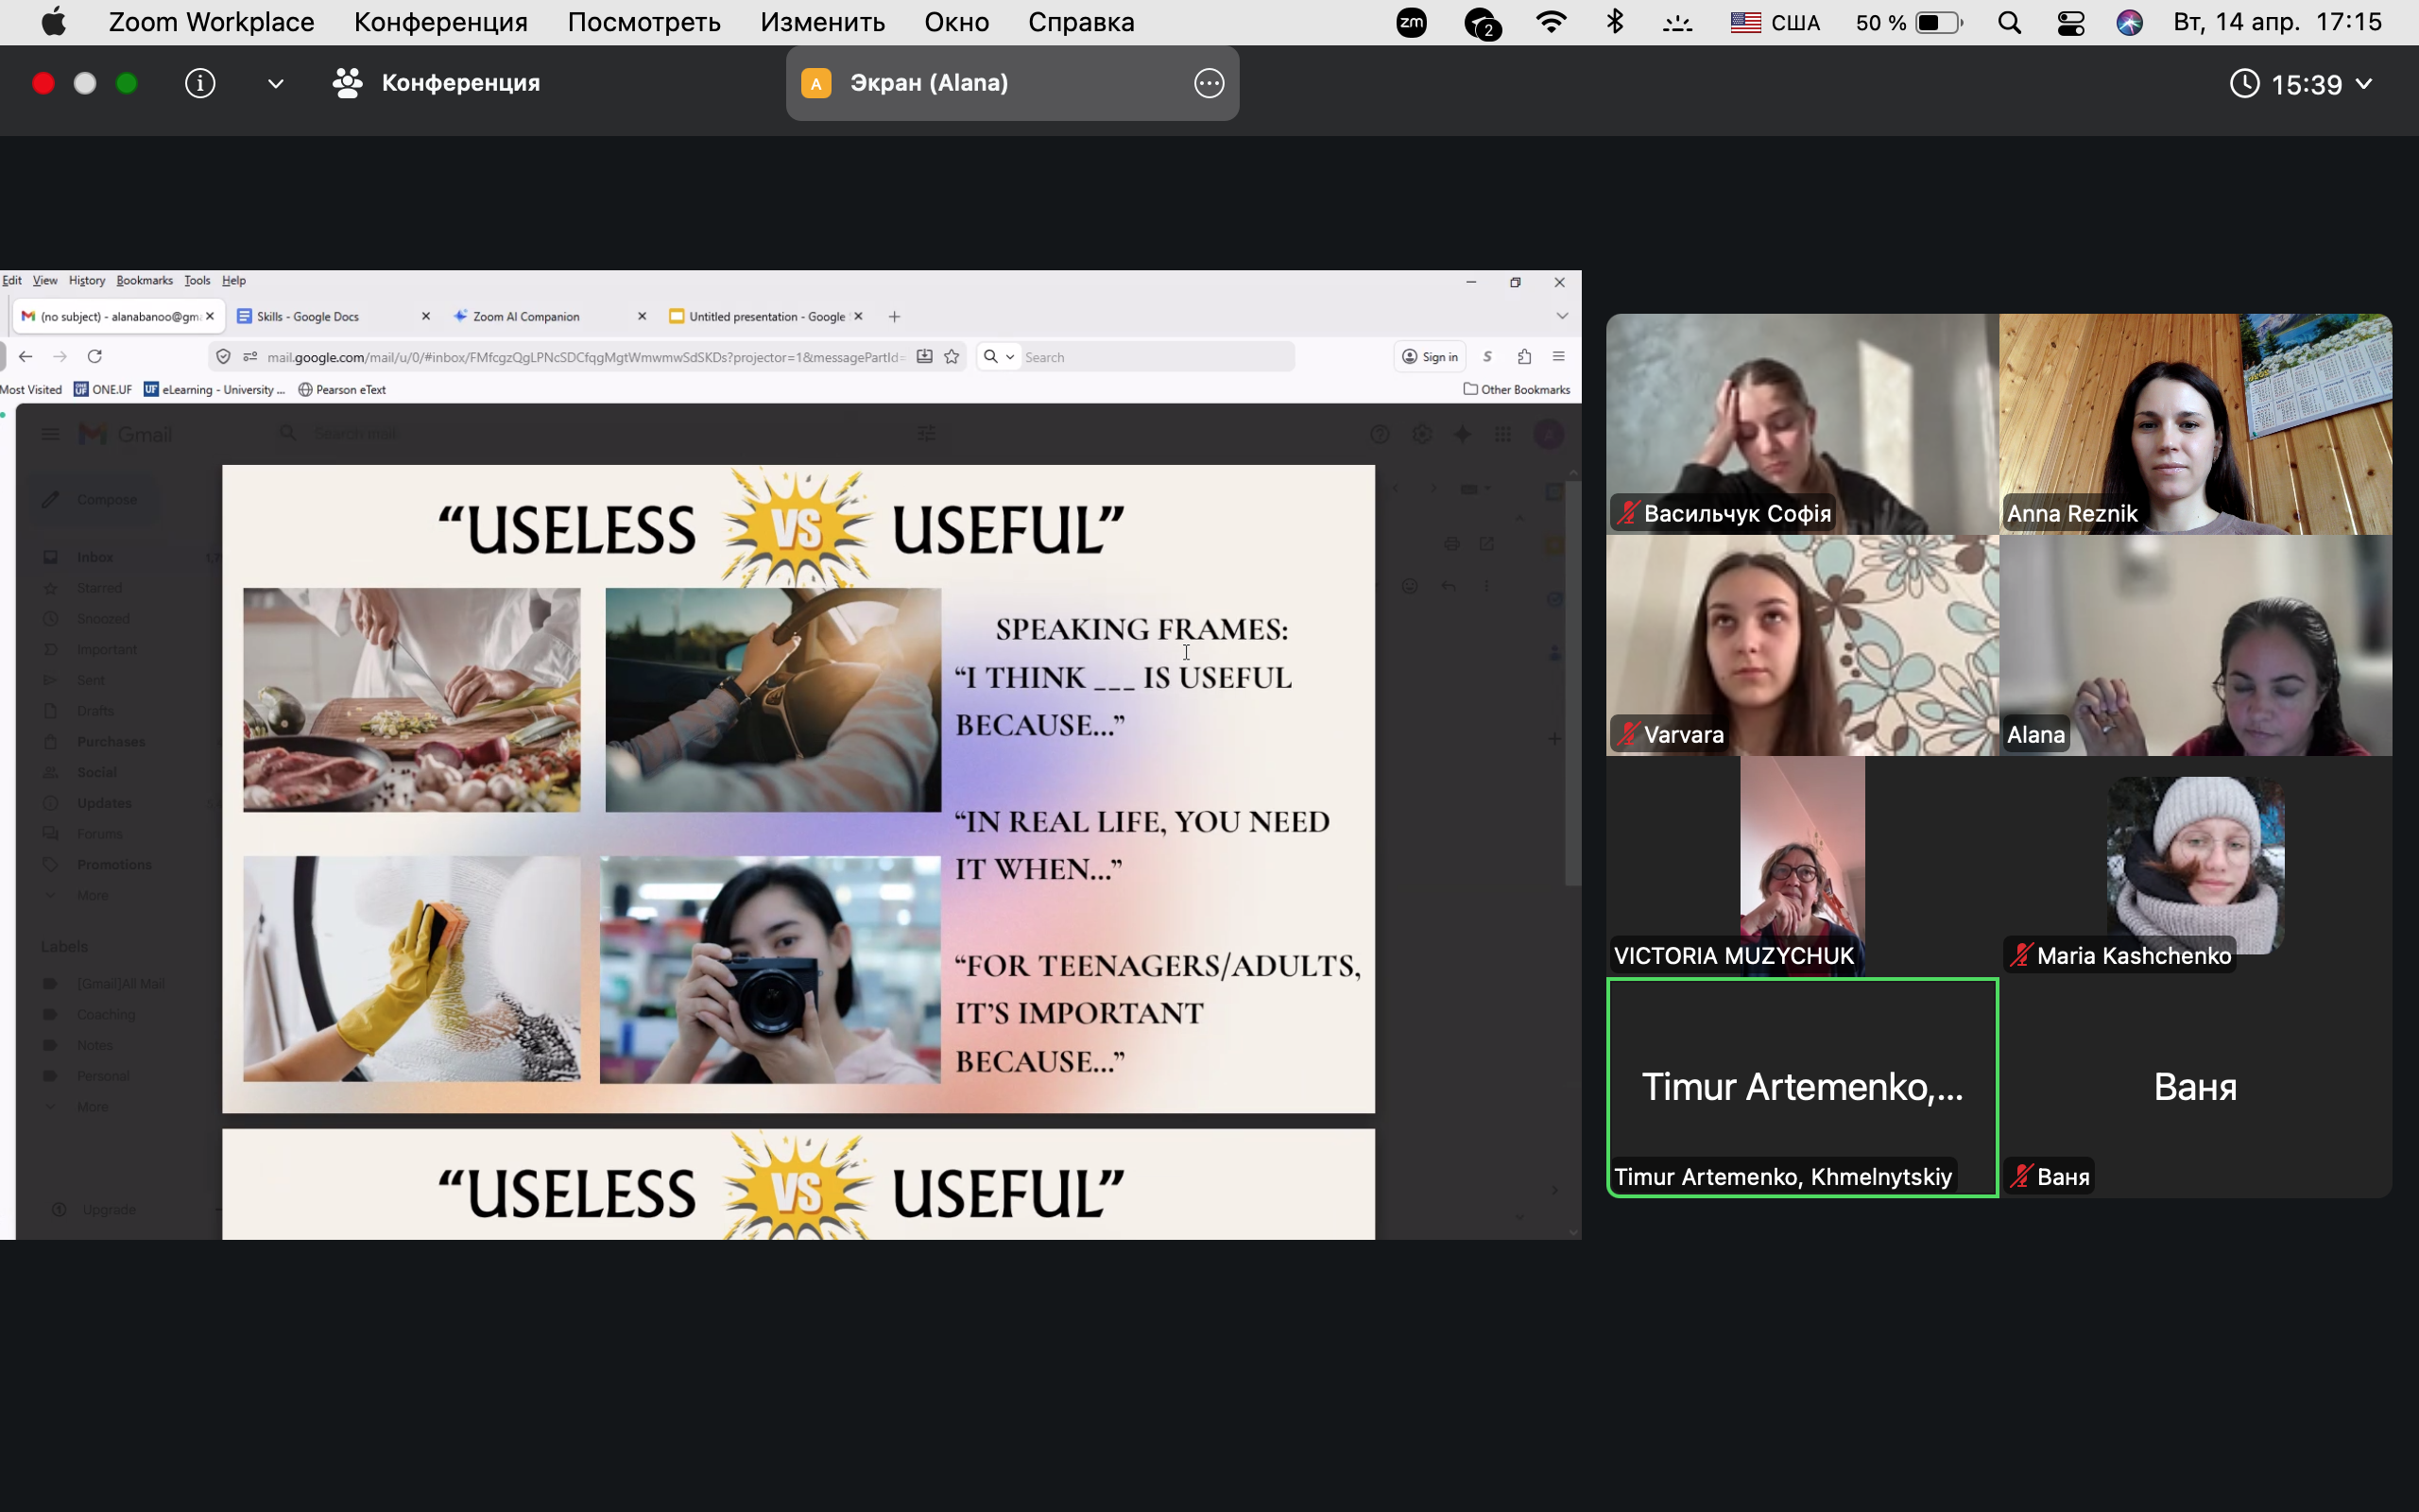
Task: Click the participants icon next to Конференция
Action: [x=347, y=83]
